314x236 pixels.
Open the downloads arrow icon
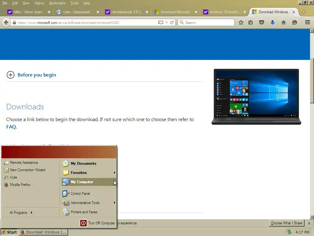pos(273,22)
